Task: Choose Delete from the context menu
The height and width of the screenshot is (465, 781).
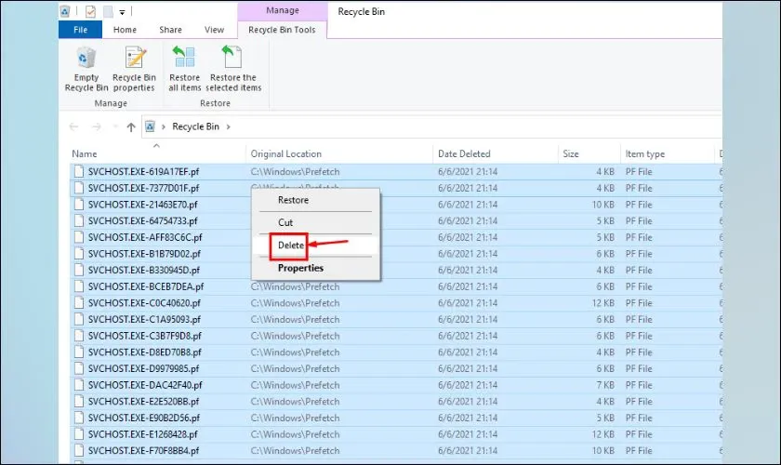Action: [292, 245]
